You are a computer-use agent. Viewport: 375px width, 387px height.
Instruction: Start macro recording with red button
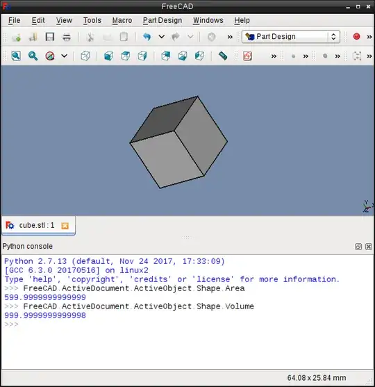click(356, 37)
